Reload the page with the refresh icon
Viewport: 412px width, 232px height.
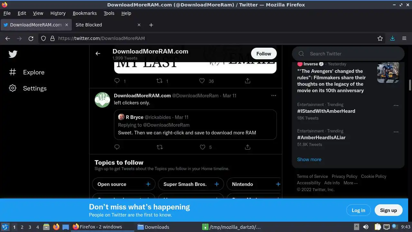click(31, 38)
